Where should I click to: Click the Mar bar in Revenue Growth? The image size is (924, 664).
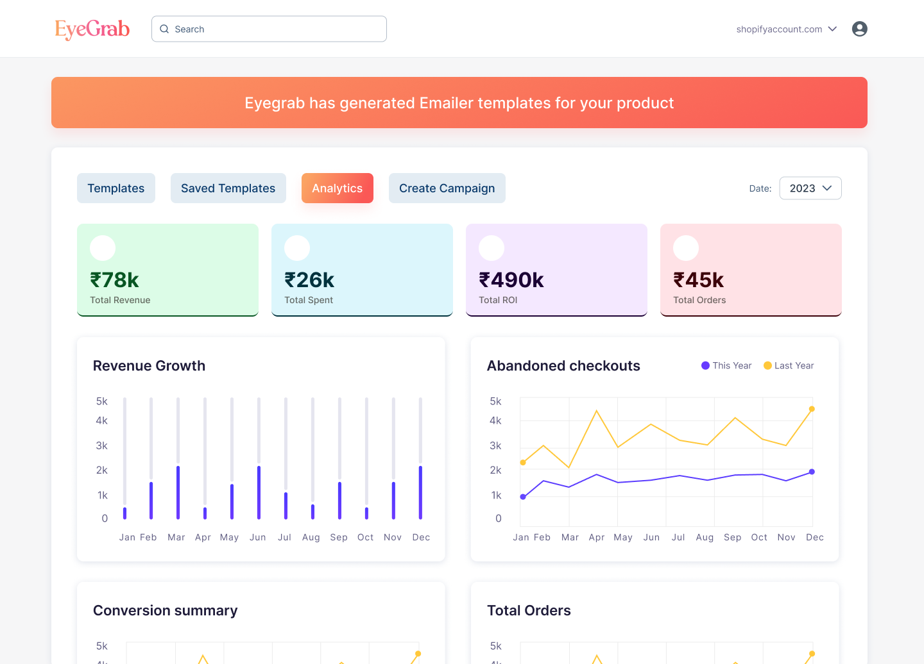(178, 492)
